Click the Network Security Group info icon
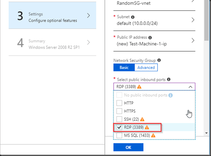Viewport: 211px width, 156px height. pos(159,60)
